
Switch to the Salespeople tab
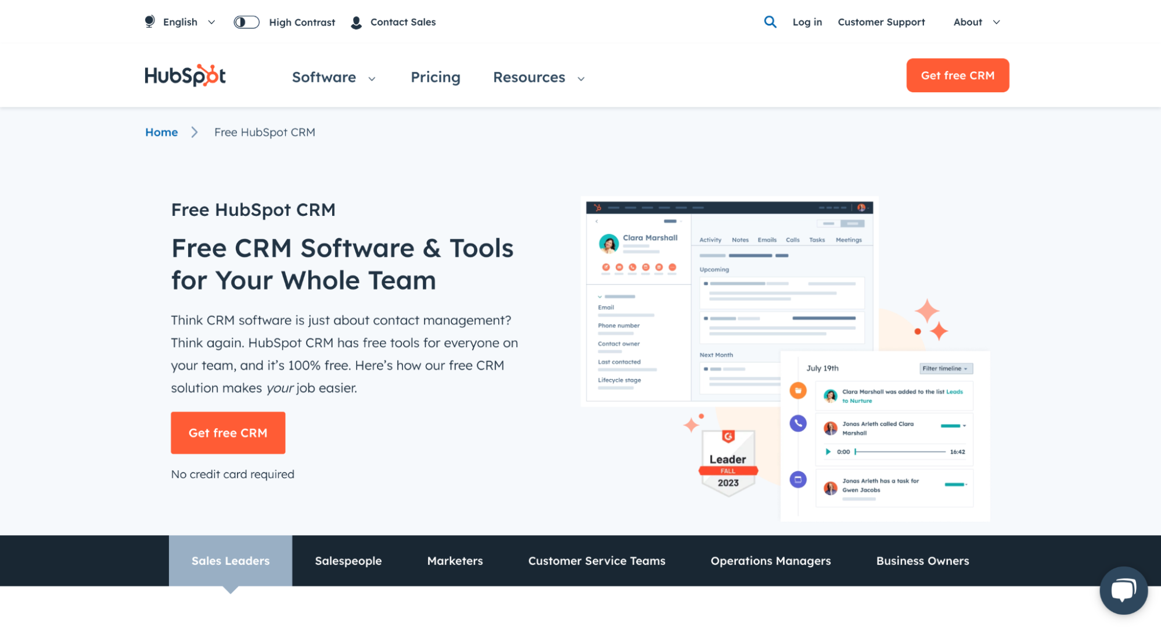(348, 561)
